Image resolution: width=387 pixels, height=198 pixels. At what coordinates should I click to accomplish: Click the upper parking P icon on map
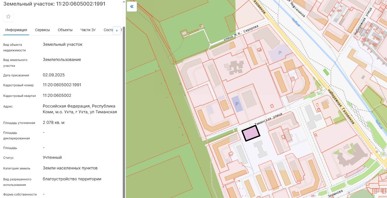(x=280, y=53)
